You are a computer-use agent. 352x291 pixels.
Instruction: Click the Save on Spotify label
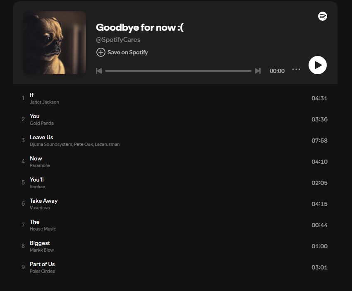point(127,53)
